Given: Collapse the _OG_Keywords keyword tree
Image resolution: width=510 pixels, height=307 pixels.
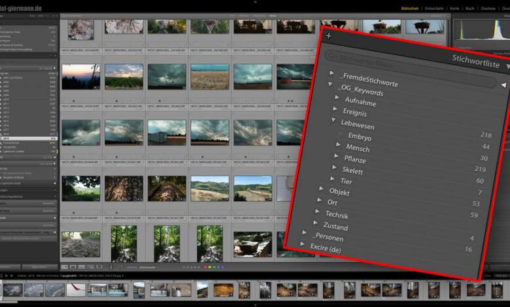Looking at the screenshot, I should 331,86.
